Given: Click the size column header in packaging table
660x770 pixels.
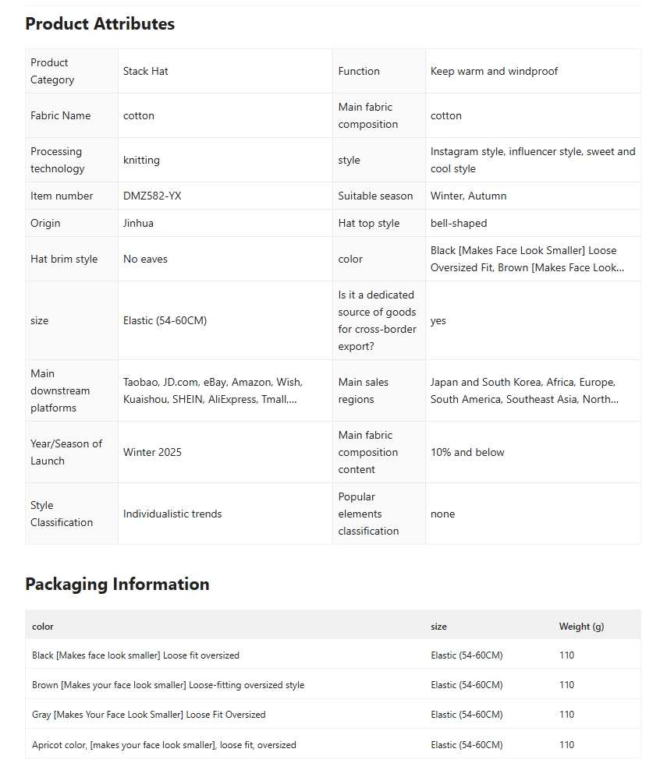Looking at the screenshot, I should 438,627.
